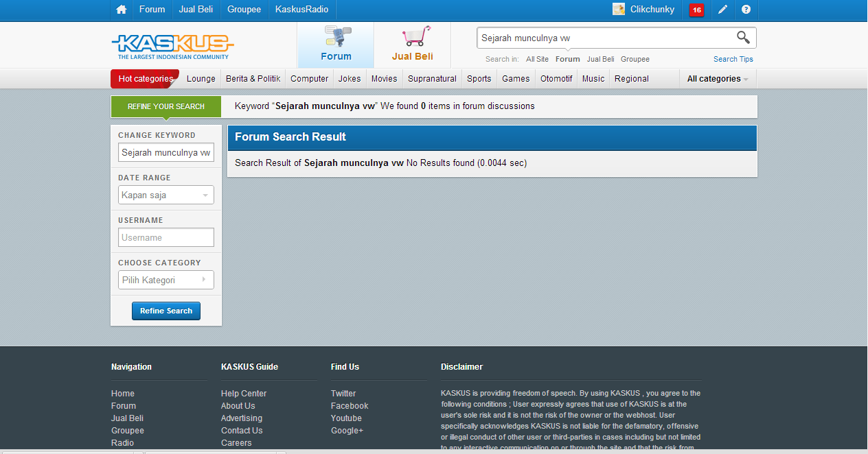
Task: Set search scope to Forum
Action: (568, 59)
